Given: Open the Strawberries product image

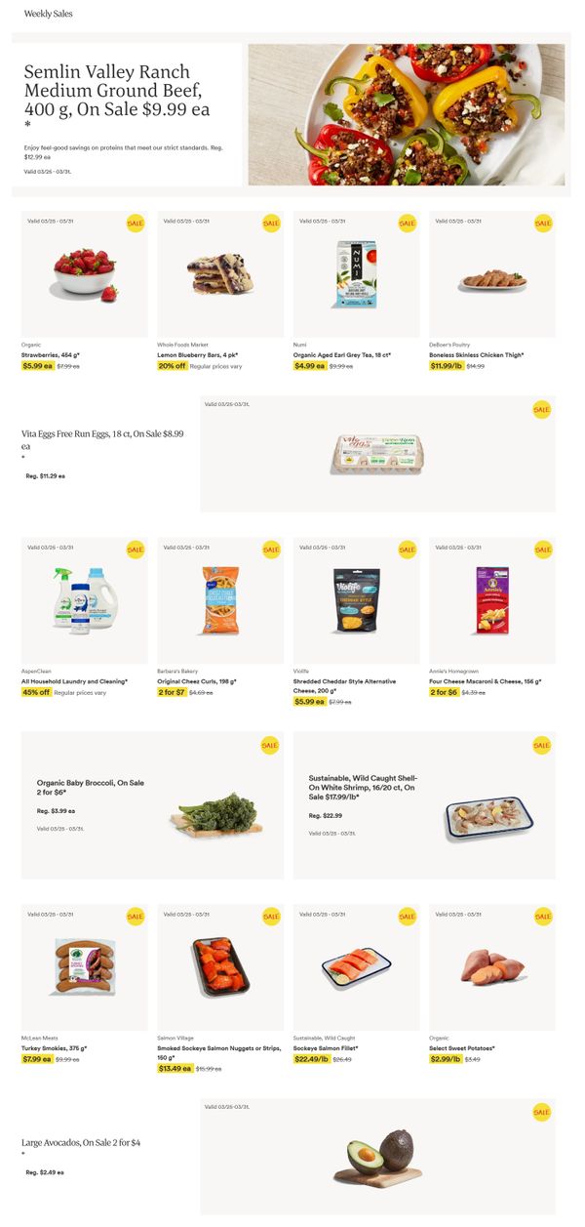Looking at the screenshot, I should click(x=86, y=273).
